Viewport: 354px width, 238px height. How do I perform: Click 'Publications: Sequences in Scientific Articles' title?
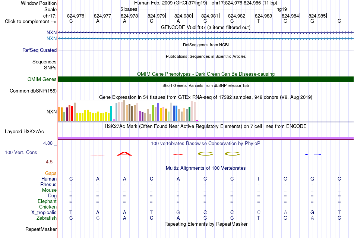[x=206, y=56]
